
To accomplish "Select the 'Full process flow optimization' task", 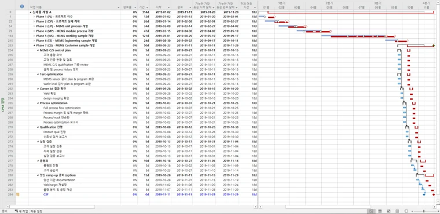I will (x=62, y=108).
